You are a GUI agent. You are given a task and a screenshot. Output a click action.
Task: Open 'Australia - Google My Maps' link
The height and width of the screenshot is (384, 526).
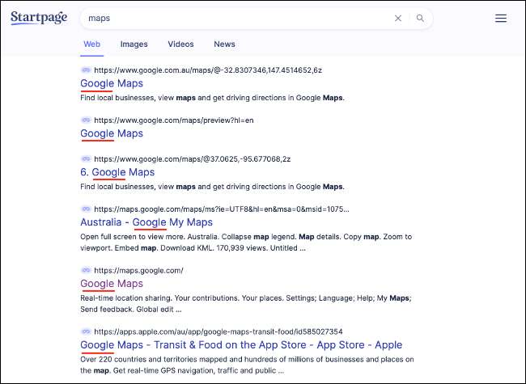coord(146,222)
